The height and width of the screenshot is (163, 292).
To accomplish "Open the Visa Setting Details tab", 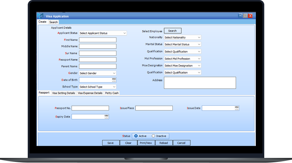I will tap(64, 93).
